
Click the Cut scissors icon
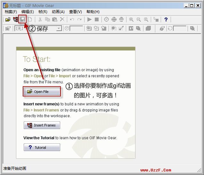pos(40,19)
